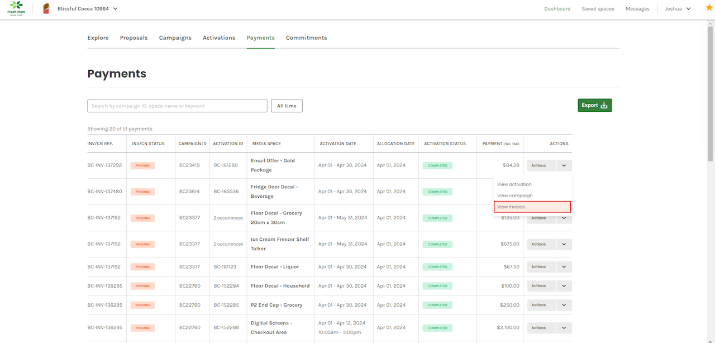Open the All time date filter
Screen dimensions: 715x343
pyautogui.click(x=287, y=106)
